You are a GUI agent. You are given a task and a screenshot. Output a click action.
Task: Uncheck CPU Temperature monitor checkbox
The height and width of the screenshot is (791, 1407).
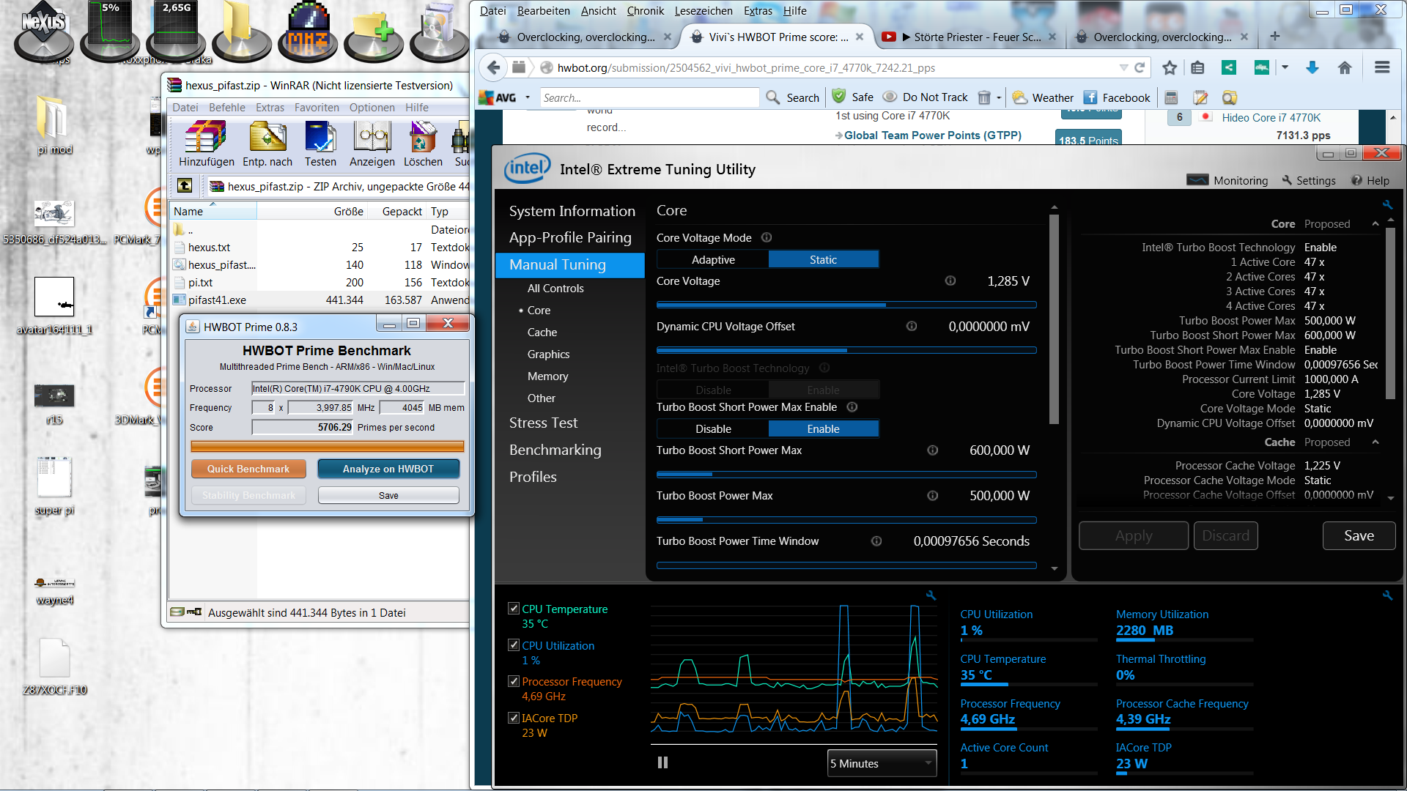(514, 609)
